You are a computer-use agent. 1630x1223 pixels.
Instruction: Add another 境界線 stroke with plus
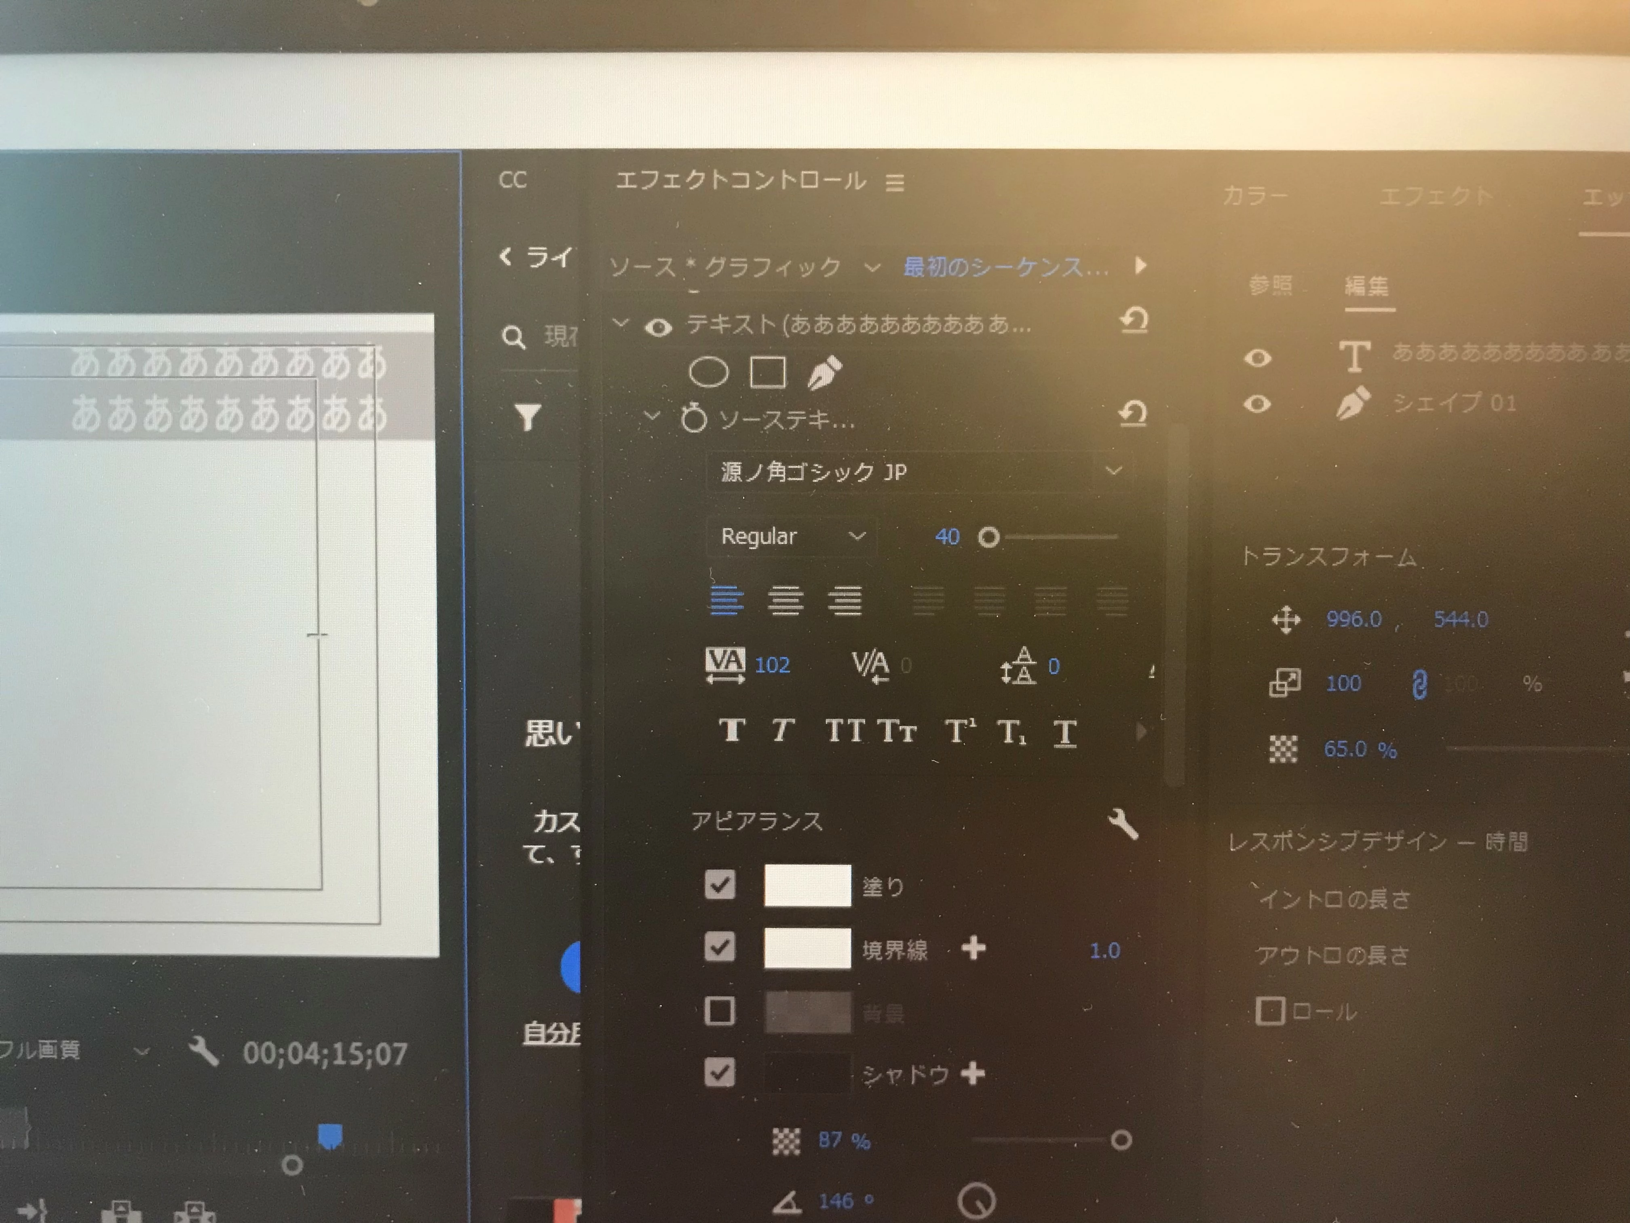[973, 948]
